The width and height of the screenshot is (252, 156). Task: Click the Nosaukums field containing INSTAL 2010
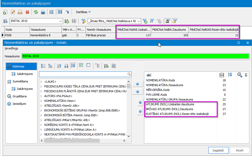(x=135, y=56)
